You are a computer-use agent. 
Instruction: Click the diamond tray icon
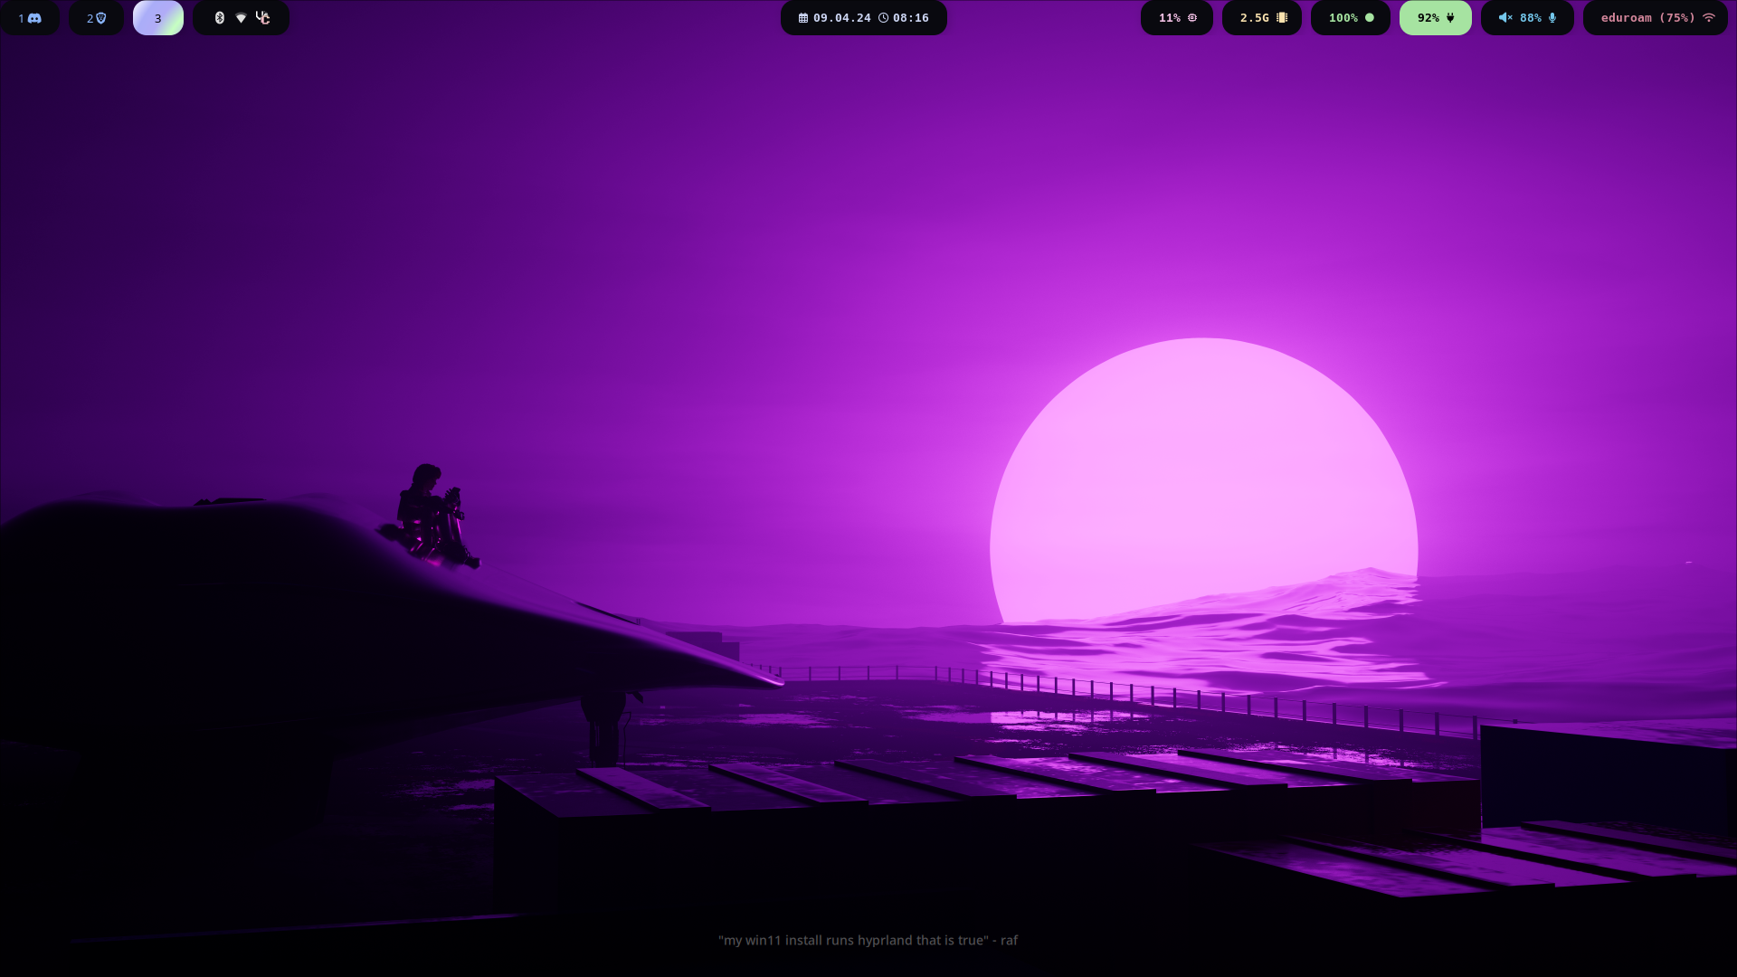coord(241,18)
